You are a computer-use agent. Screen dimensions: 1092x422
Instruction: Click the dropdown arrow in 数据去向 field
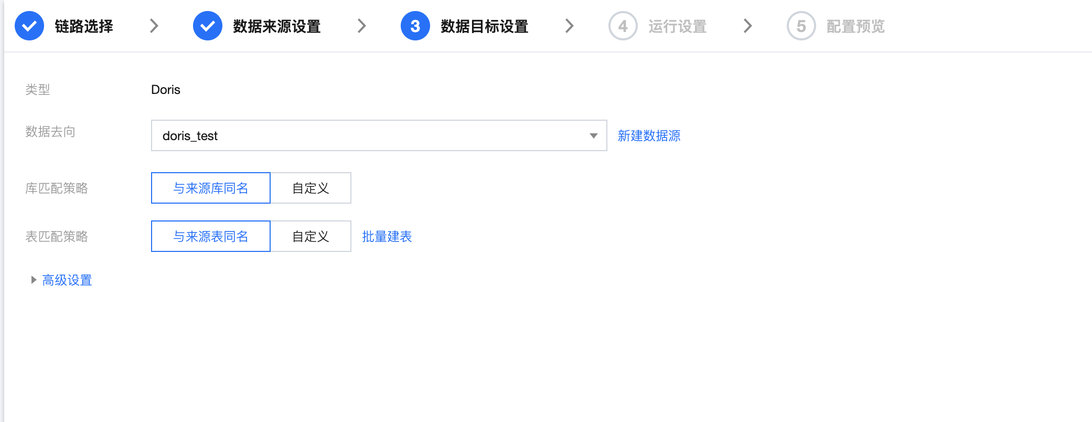pyautogui.click(x=593, y=136)
